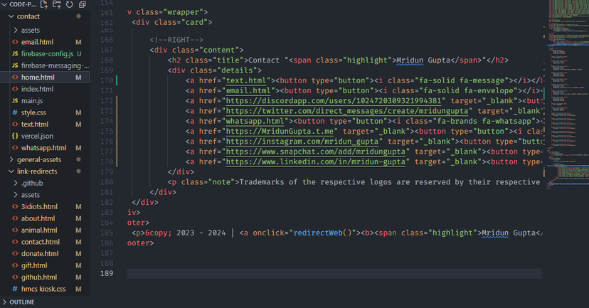
Task: Click the HTML icon beside index.html
Action: point(15,89)
